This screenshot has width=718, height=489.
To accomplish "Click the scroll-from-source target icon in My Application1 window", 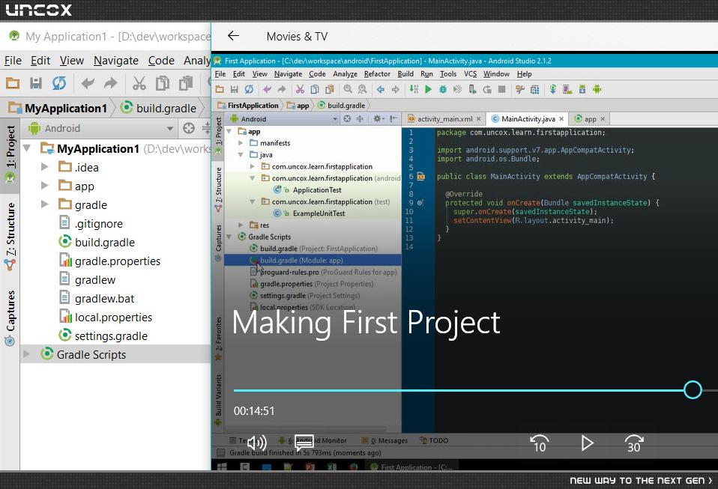I will pos(189,128).
